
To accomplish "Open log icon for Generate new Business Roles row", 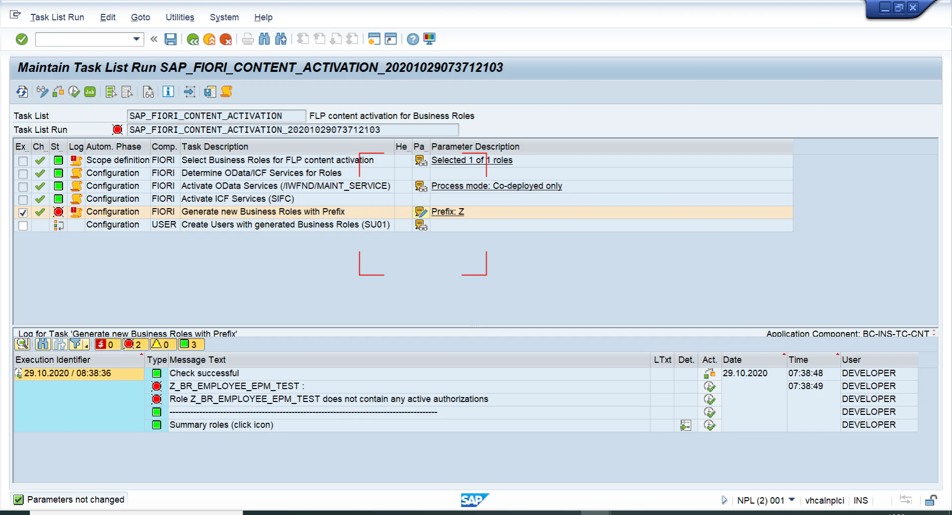I will click(76, 212).
